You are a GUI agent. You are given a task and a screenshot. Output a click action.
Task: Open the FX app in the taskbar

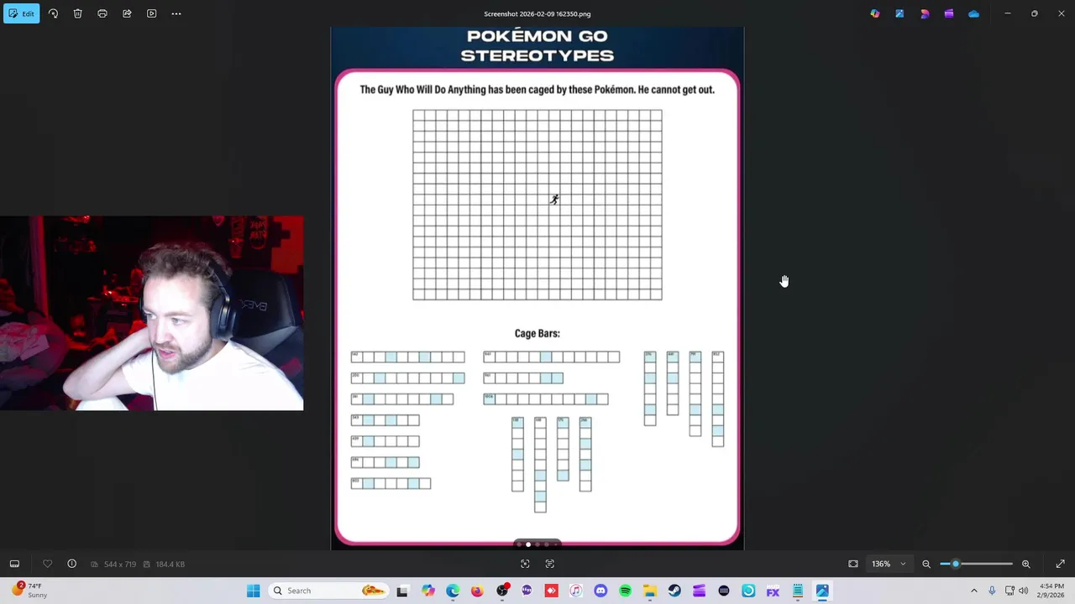point(773,591)
